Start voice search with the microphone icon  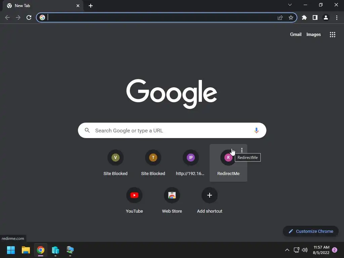(x=256, y=130)
